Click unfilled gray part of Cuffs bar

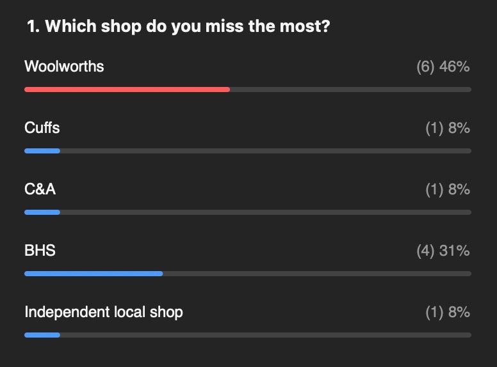coord(266,151)
